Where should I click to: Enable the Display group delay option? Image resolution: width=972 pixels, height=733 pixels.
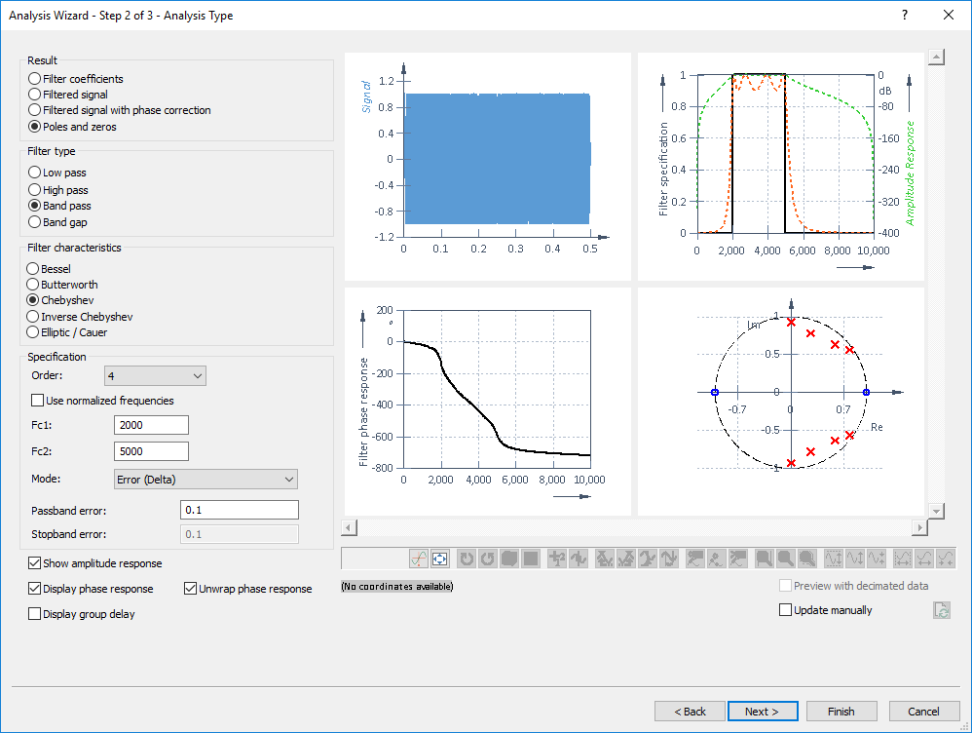click(35, 612)
